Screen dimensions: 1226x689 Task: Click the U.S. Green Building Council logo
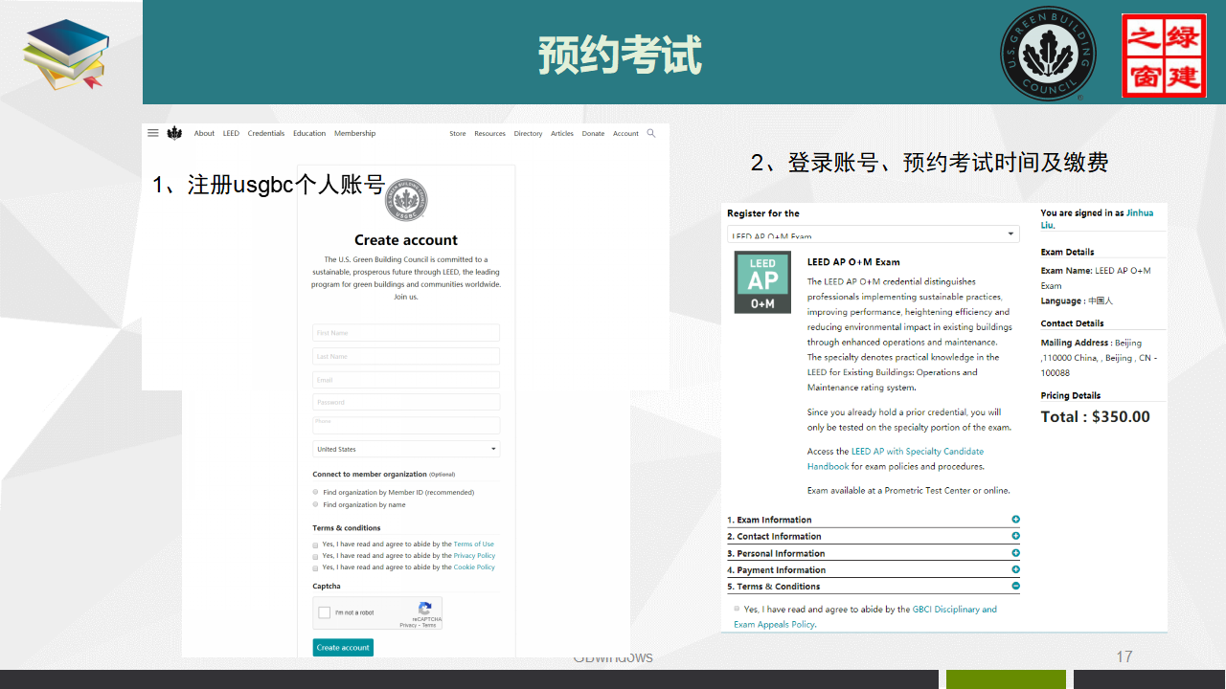(x=1049, y=55)
